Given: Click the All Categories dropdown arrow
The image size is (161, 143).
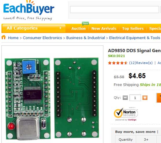Looking at the screenshot, I should pyautogui.click(x=61, y=28).
